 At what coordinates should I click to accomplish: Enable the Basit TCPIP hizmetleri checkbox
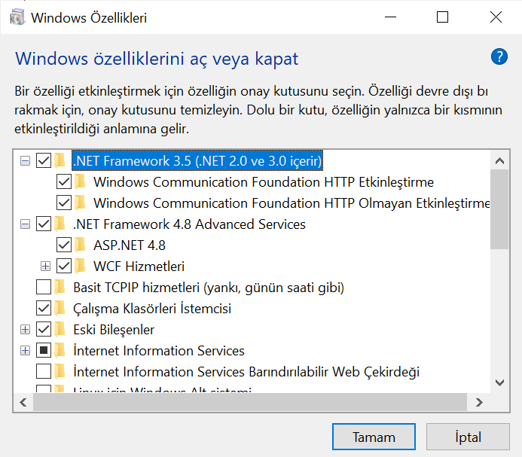tap(44, 288)
